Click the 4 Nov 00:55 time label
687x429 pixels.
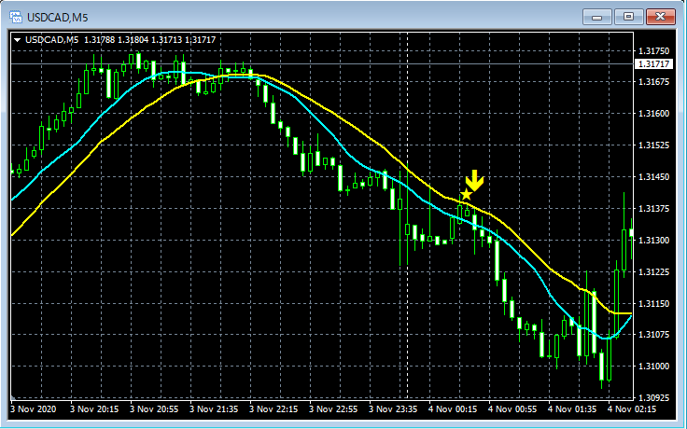(512, 408)
